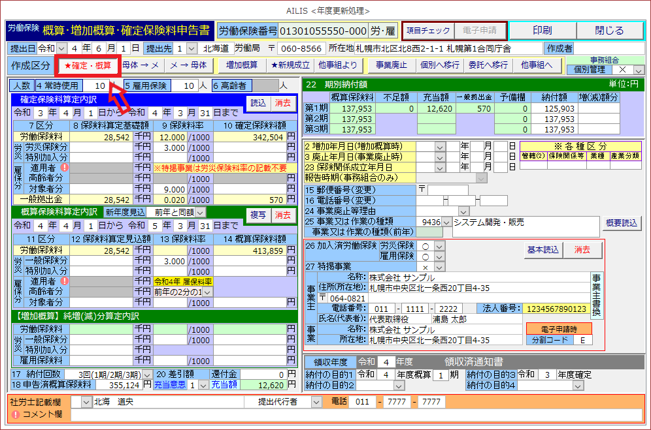Open the 充当意思 dropdown

click(203, 385)
